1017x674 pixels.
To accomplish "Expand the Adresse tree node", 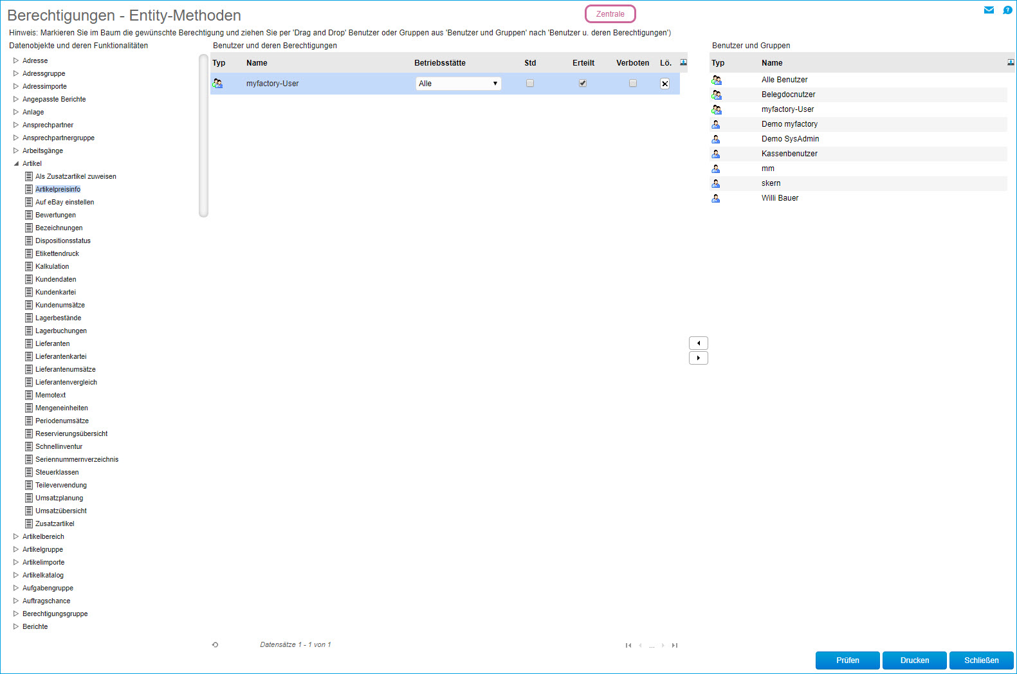I will click(x=16, y=60).
